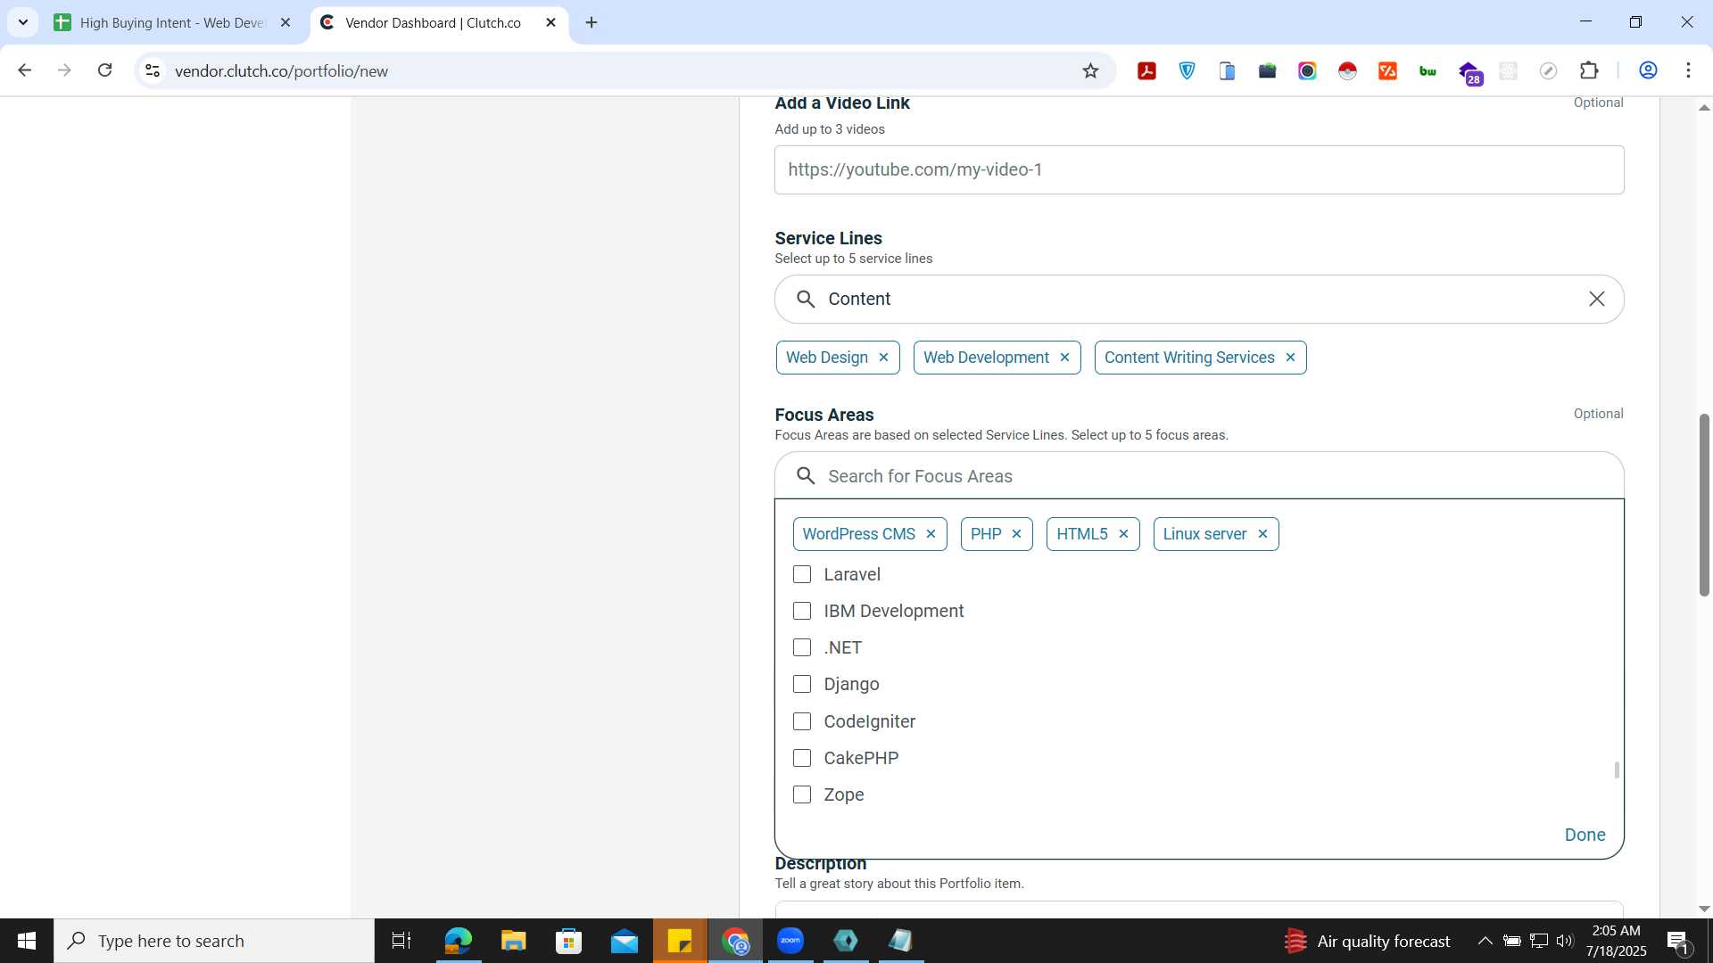Remove the Linux server focus area tag

pyautogui.click(x=1262, y=534)
